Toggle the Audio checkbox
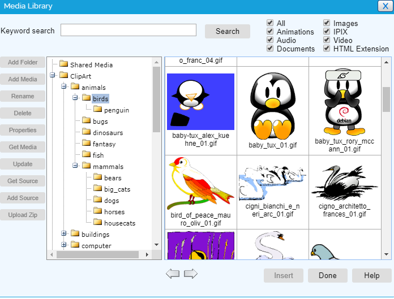 (x=270, y=40)
